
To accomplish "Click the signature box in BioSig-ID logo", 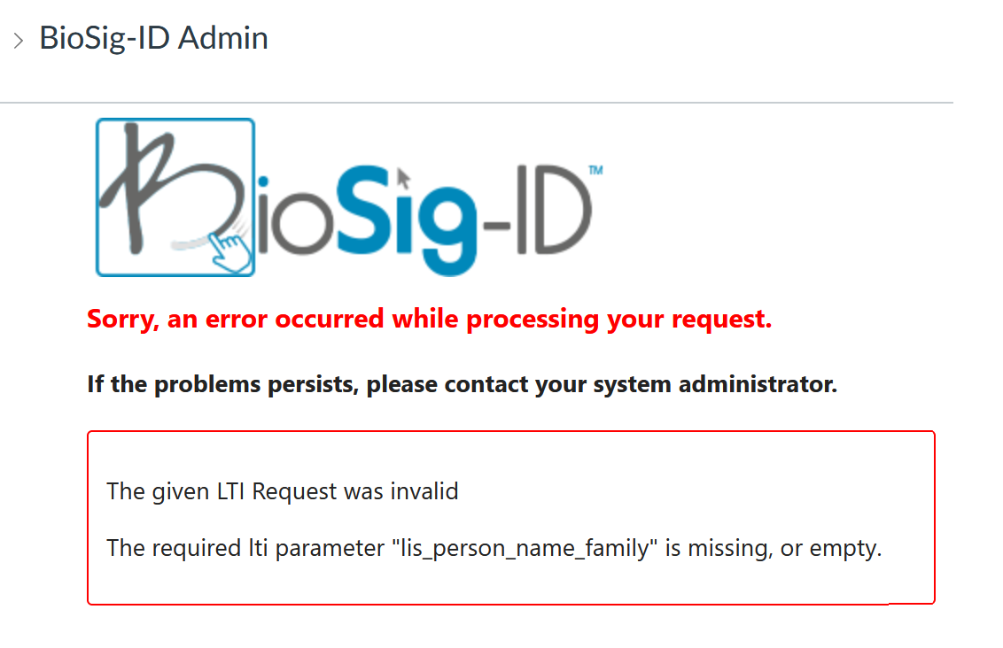I will click(x=175, y=197).
